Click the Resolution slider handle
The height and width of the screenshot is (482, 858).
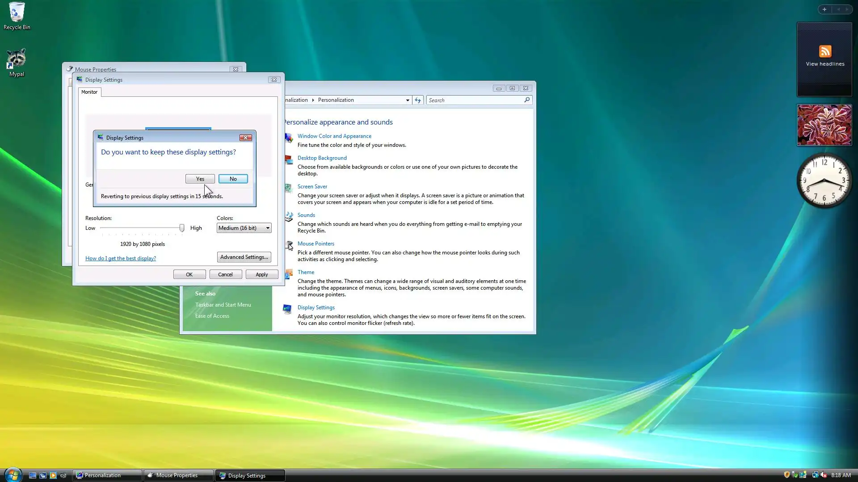[182, 228]
